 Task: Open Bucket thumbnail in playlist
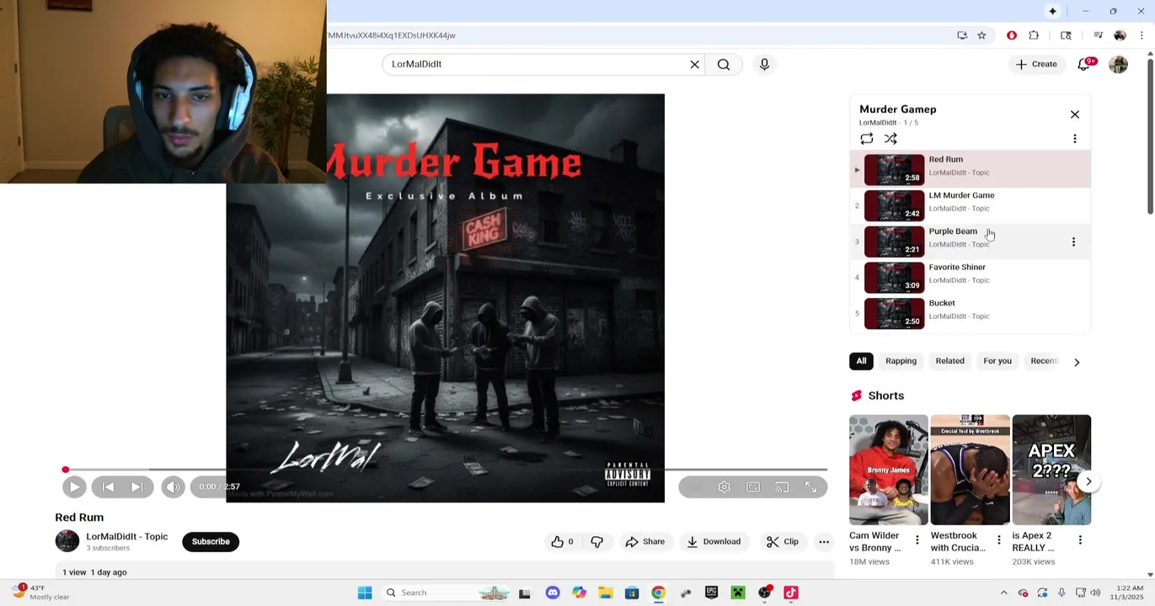[894, 313]
